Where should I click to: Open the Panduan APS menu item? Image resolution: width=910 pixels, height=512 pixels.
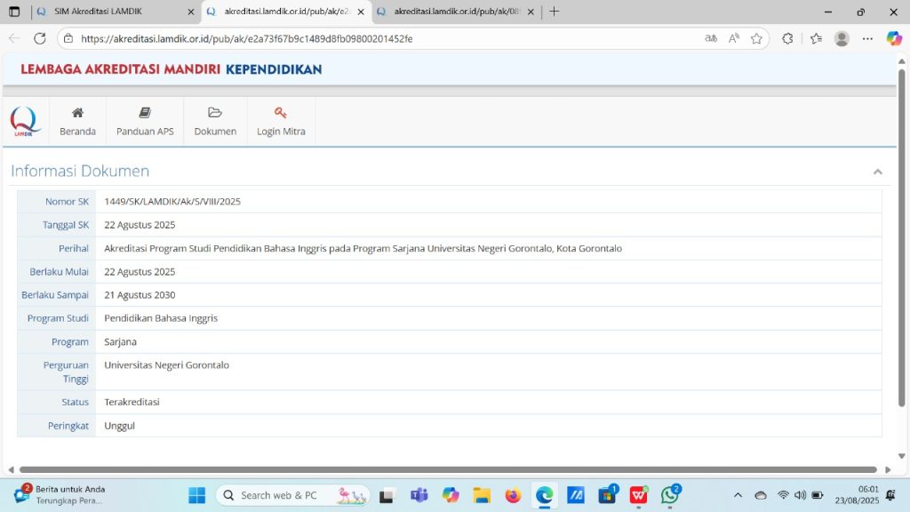(x=145, y=121)
